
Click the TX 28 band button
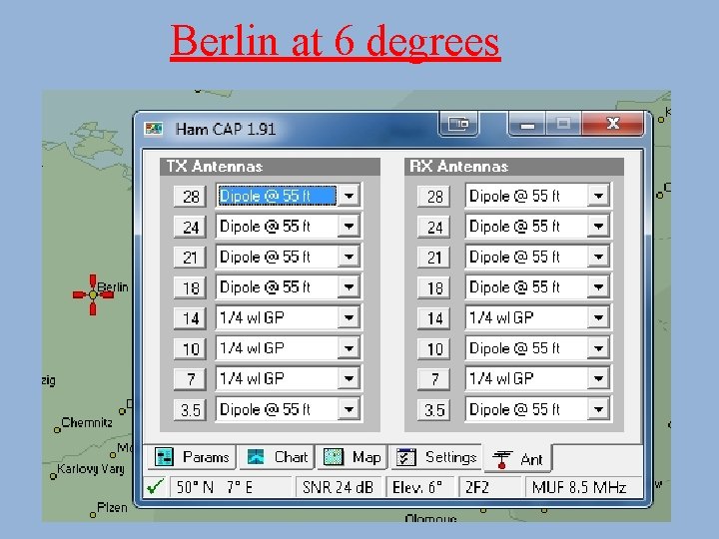(x=191, y=197)
